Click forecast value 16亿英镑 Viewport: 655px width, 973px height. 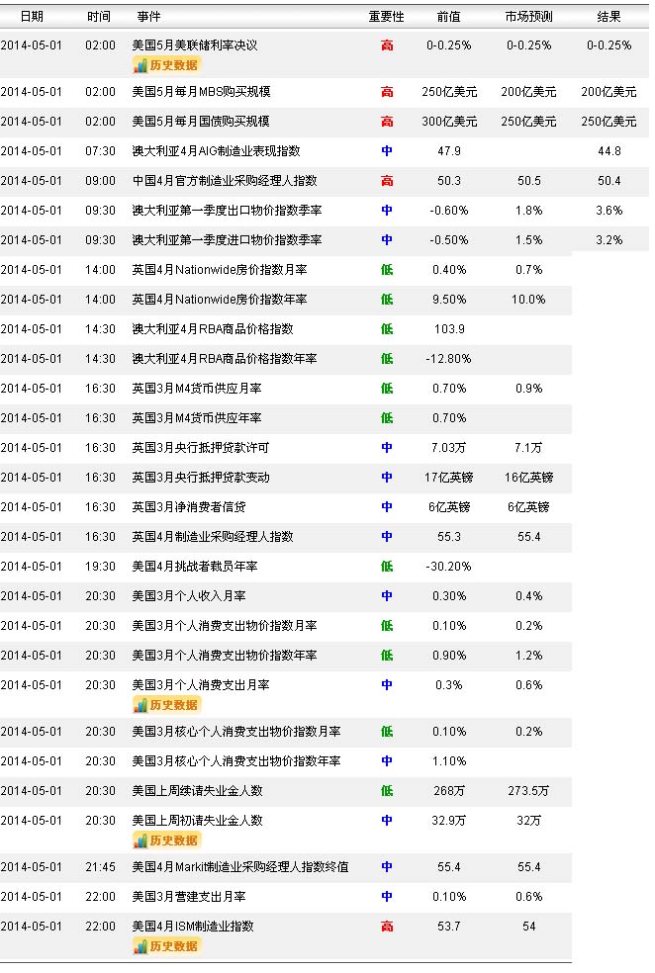point(529,478)
